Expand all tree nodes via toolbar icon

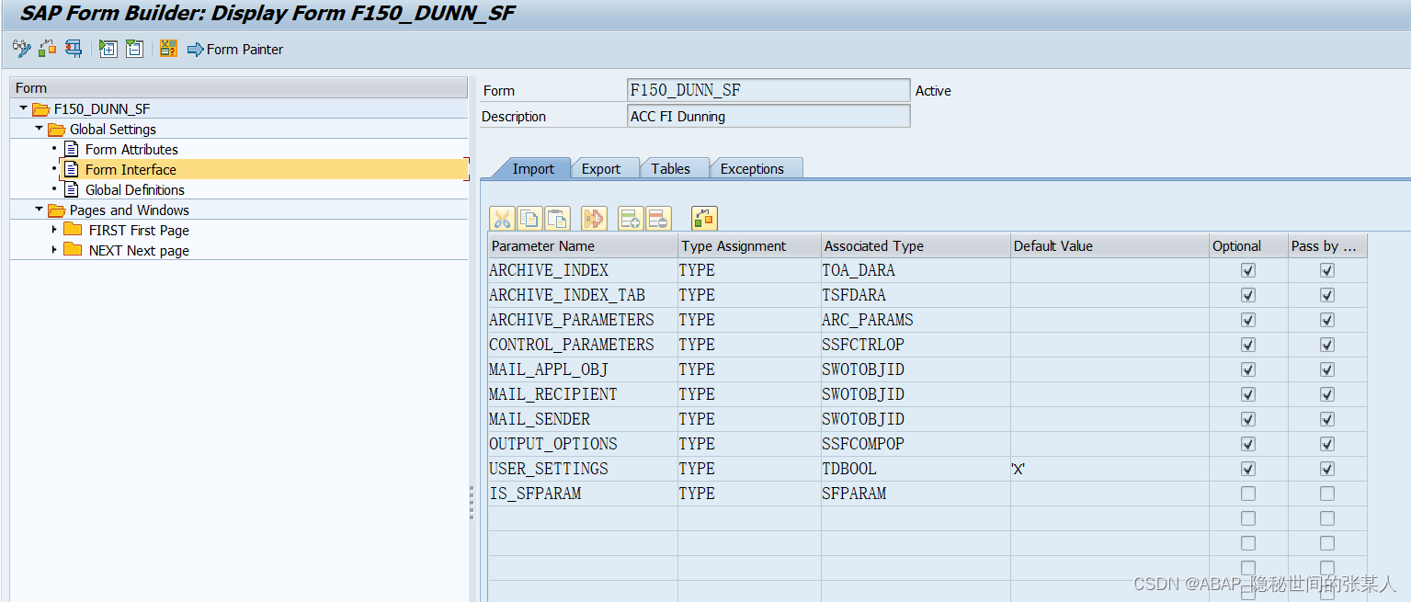(x=108, y=49)
